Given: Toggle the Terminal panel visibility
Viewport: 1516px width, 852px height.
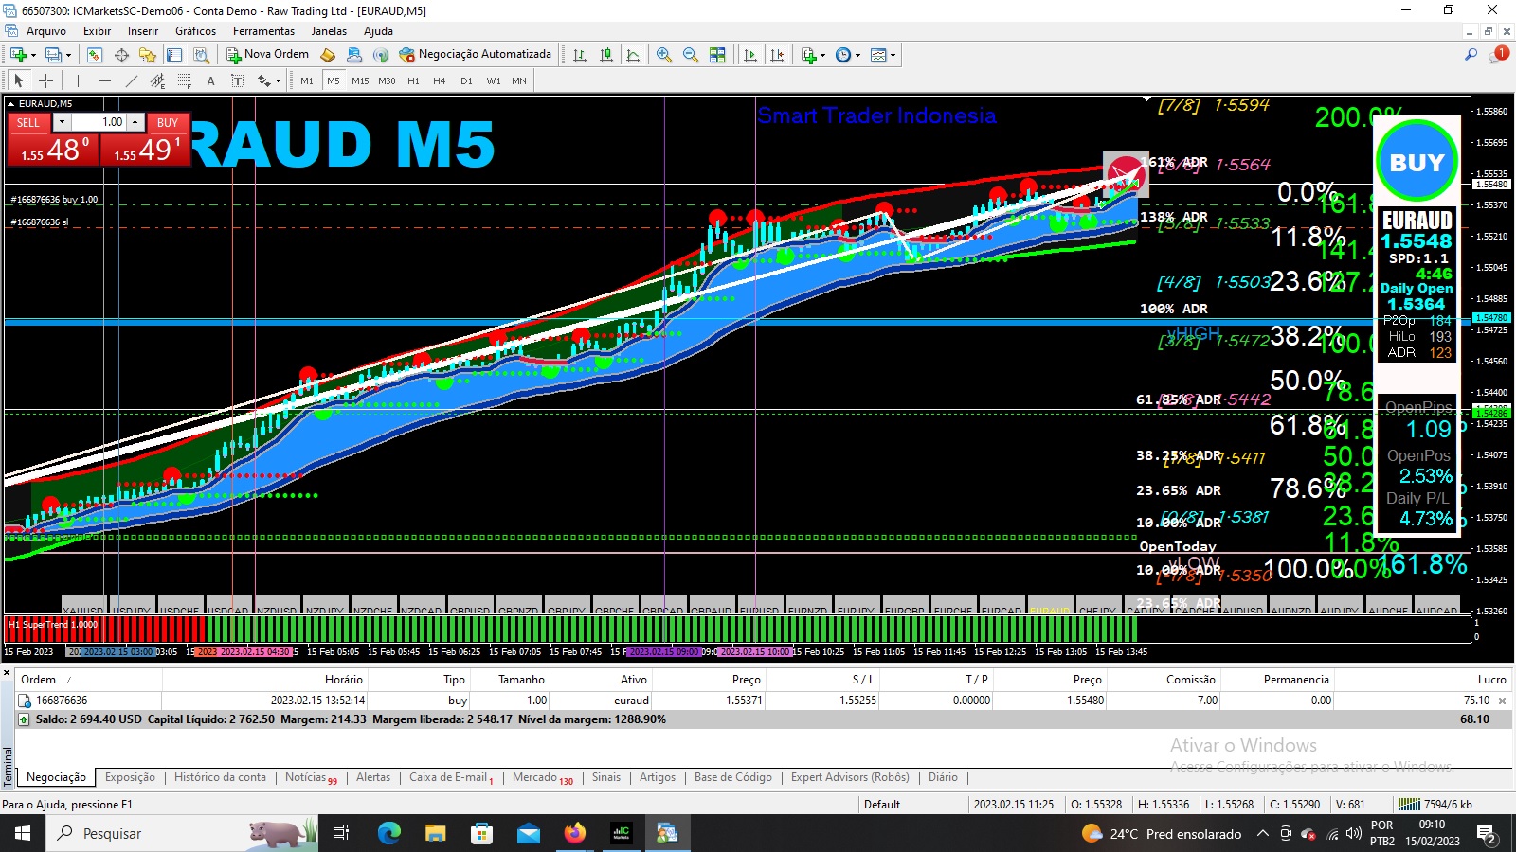Looking at the screenshot, I should pyautogui.click(x=174, y=55).
